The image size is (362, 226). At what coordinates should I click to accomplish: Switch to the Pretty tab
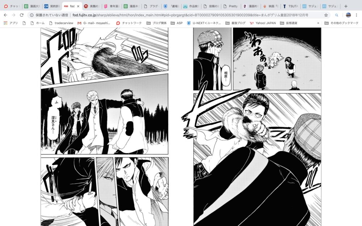coord(231,6)
